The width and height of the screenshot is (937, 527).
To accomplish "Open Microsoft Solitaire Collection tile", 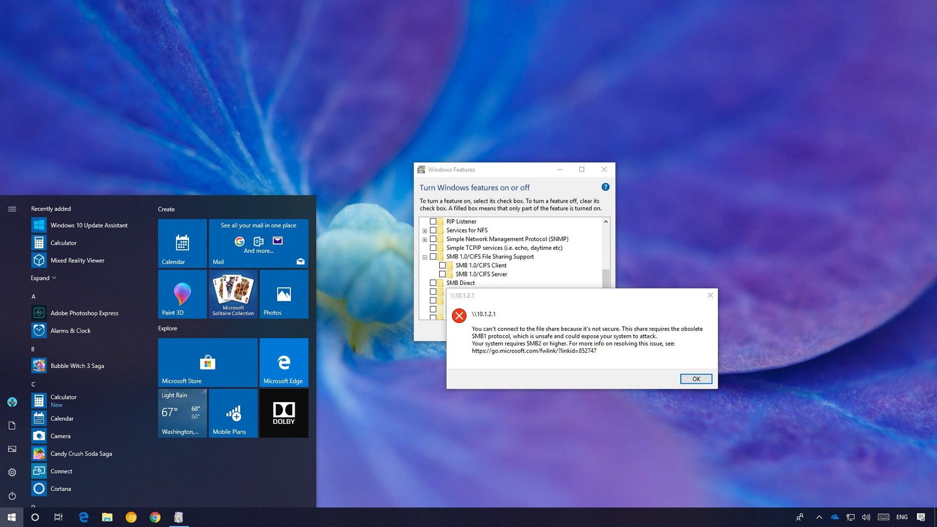I will click(x=233, y=294).
